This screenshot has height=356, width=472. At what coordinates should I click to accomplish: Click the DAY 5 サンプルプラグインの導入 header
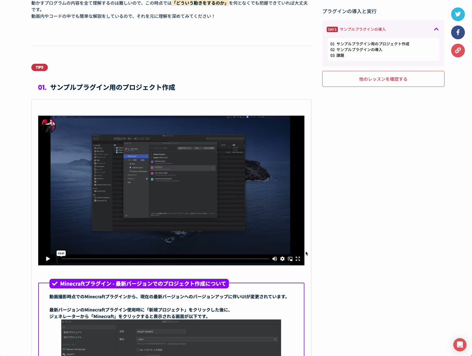363,30
